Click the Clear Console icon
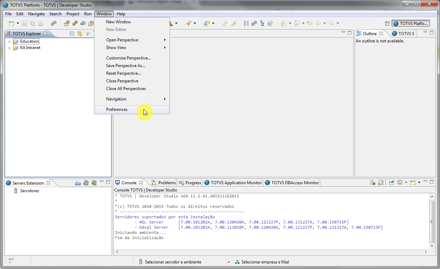The height and width of the screenshot is (269, 440). [372, 182]
